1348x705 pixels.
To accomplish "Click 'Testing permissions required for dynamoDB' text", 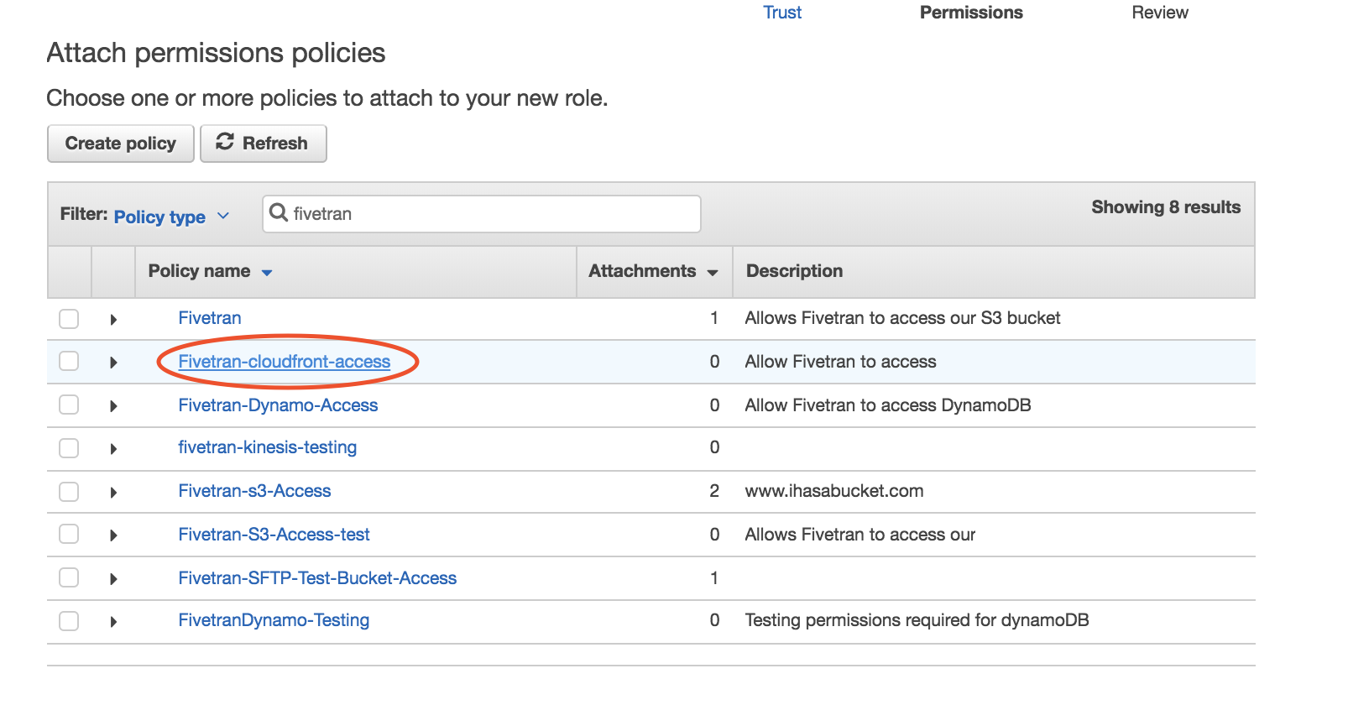I will [x=917, y=620].
